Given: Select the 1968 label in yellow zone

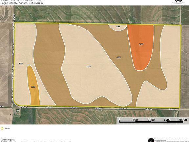Looking at the screenshot, I should click(33, 87).
